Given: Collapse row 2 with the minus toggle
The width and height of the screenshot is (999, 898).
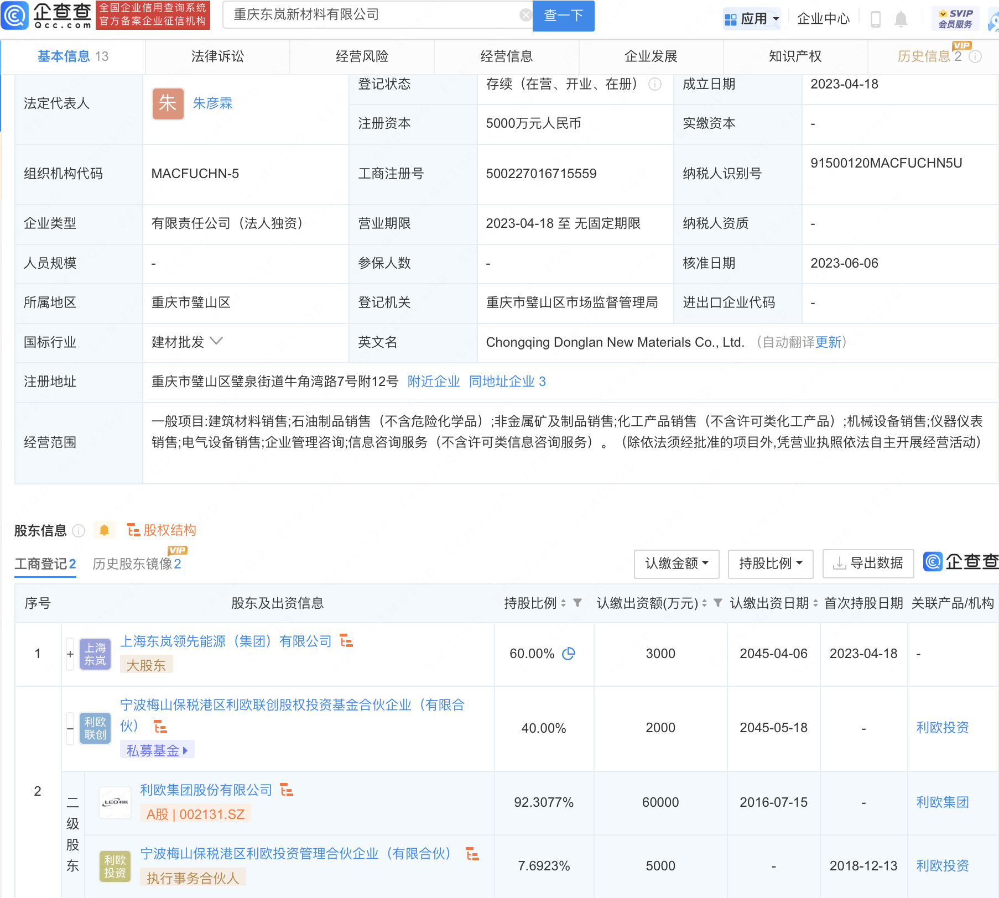Looking at the screenshot, I should point(70,728).
